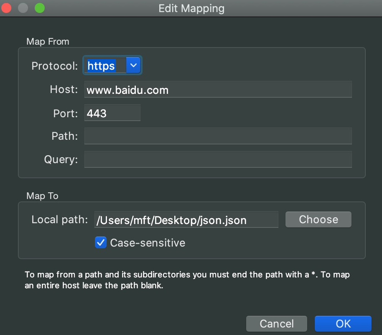
Task: Click the Local path field with json.json
Action: point(186,219)
